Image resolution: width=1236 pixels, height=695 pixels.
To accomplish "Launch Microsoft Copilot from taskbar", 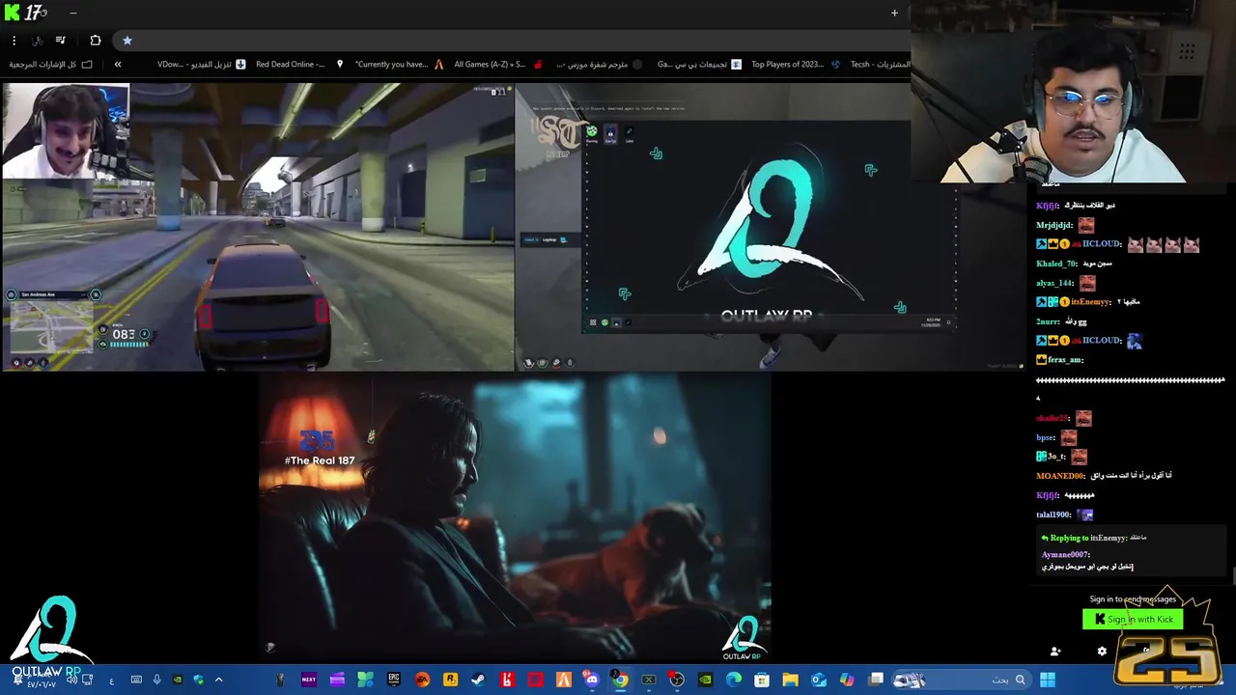I will click(x=847, y=680).
